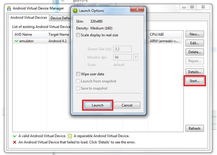217x155 pixels.
Task: Open Edit... for the selected AVD
Action: [194, 43]
